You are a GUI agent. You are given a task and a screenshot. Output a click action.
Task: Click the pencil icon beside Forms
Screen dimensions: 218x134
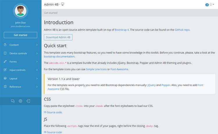click(x=5, y=62)
